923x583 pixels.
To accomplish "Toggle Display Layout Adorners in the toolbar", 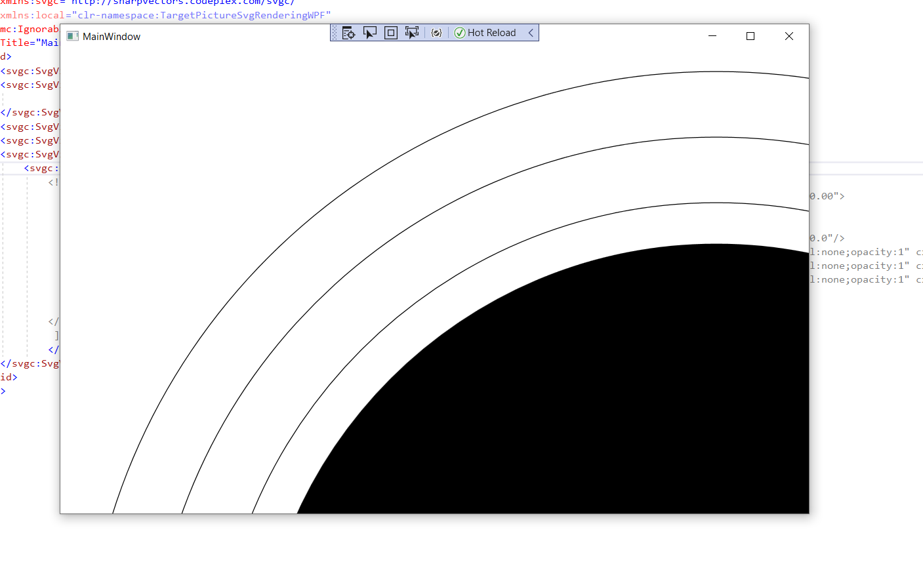I will 391,32.
